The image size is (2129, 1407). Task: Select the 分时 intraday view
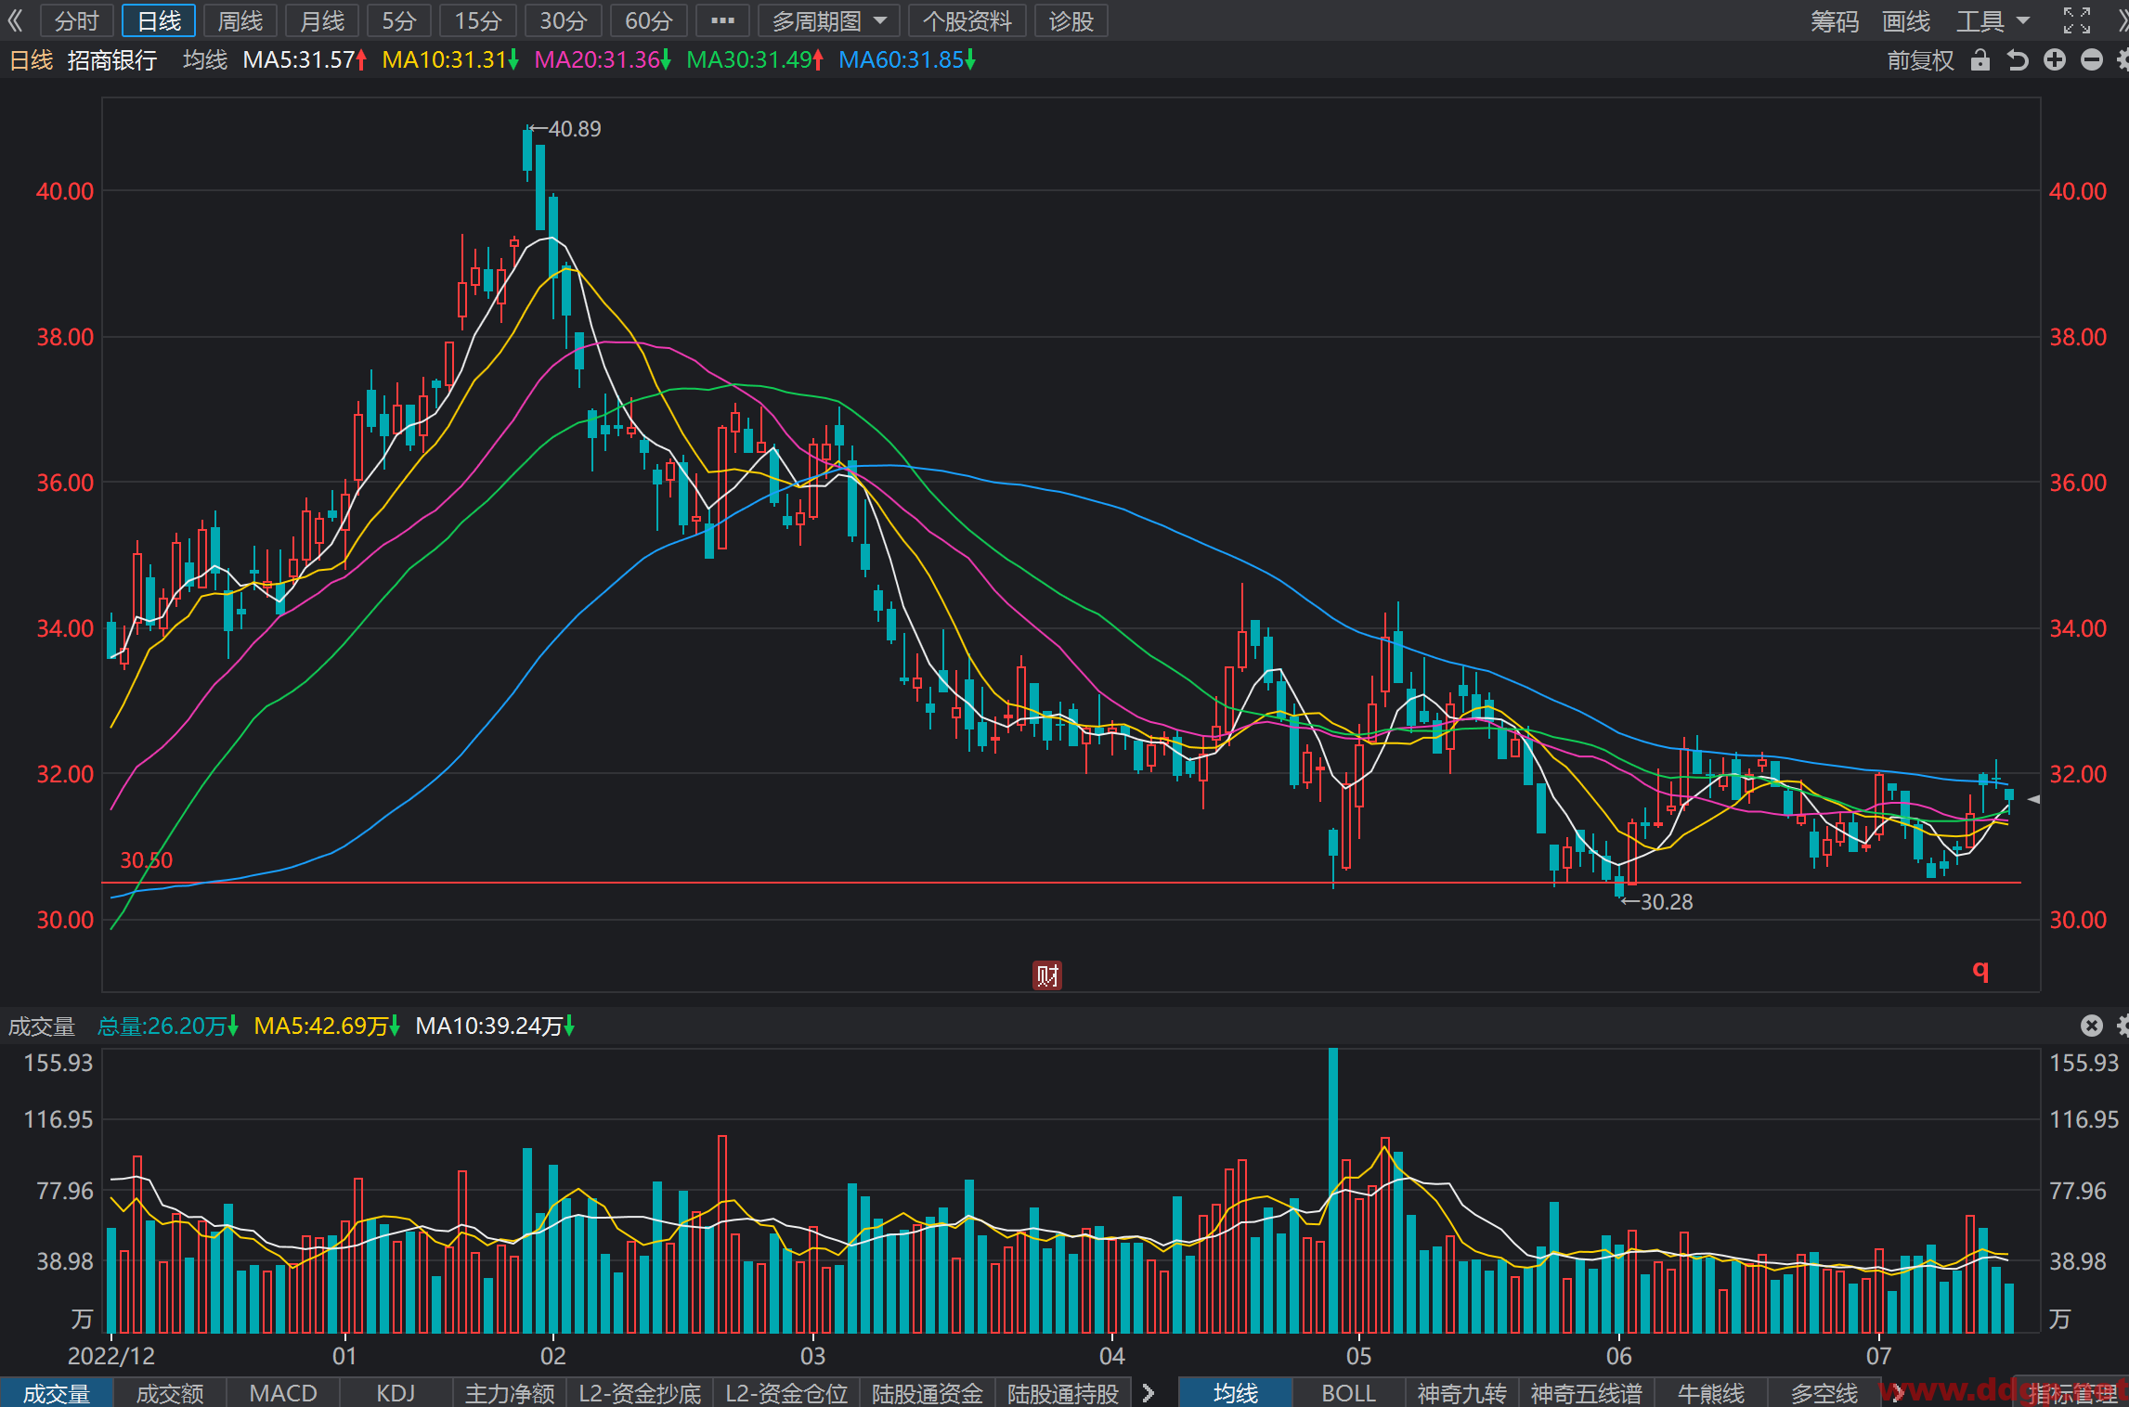[x=77, y=20]
